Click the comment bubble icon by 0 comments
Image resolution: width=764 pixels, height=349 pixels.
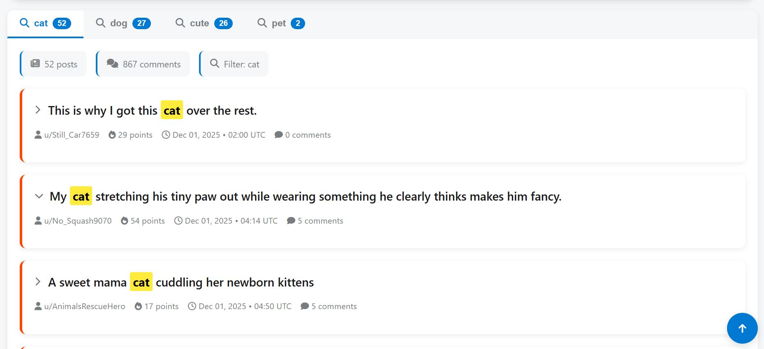point(278,135)
